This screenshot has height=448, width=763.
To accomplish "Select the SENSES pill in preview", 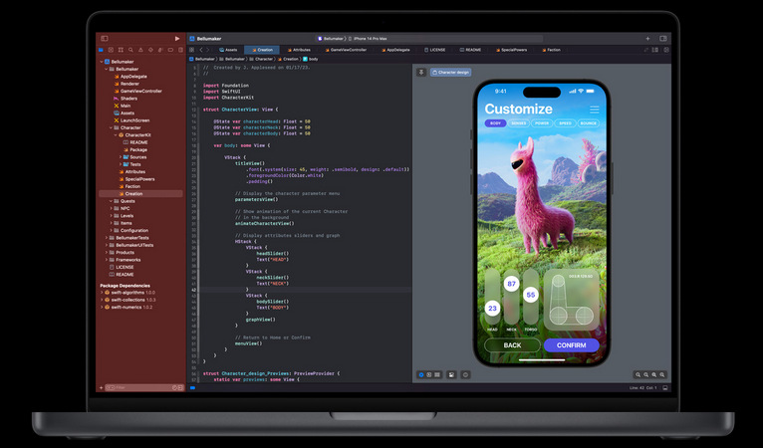I will tap(519, 123).
